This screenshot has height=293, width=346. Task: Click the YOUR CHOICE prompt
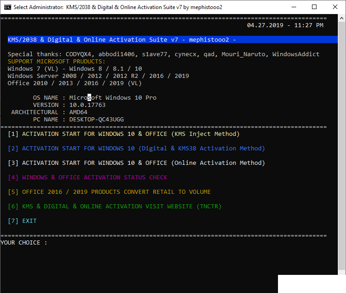(x=24, y=243)
